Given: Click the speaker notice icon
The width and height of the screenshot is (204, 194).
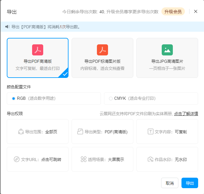Looking at the screenshot, I should (7, 27).
